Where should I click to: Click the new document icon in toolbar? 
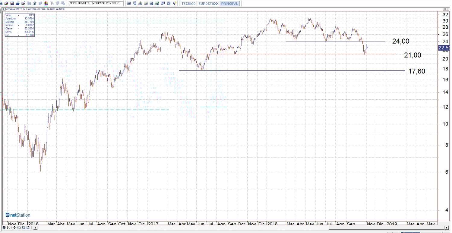(x=2, y=3)
